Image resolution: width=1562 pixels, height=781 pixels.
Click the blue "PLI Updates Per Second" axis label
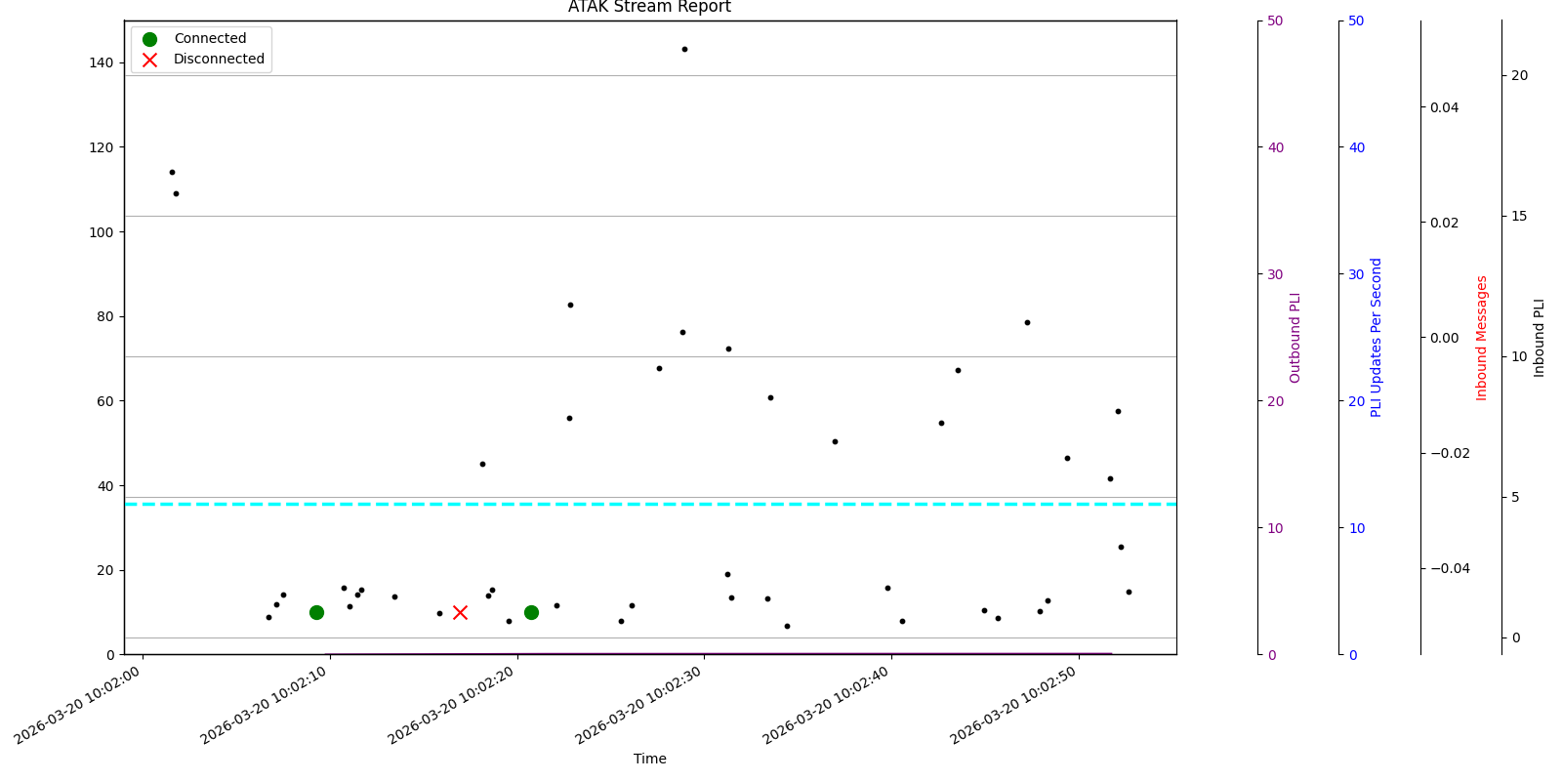[x=1377, y=337]
